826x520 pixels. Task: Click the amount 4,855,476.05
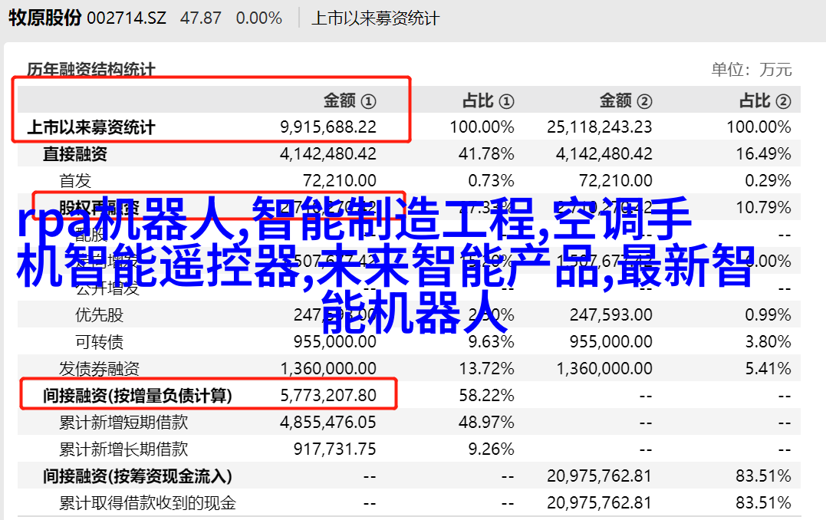point(328,423)
